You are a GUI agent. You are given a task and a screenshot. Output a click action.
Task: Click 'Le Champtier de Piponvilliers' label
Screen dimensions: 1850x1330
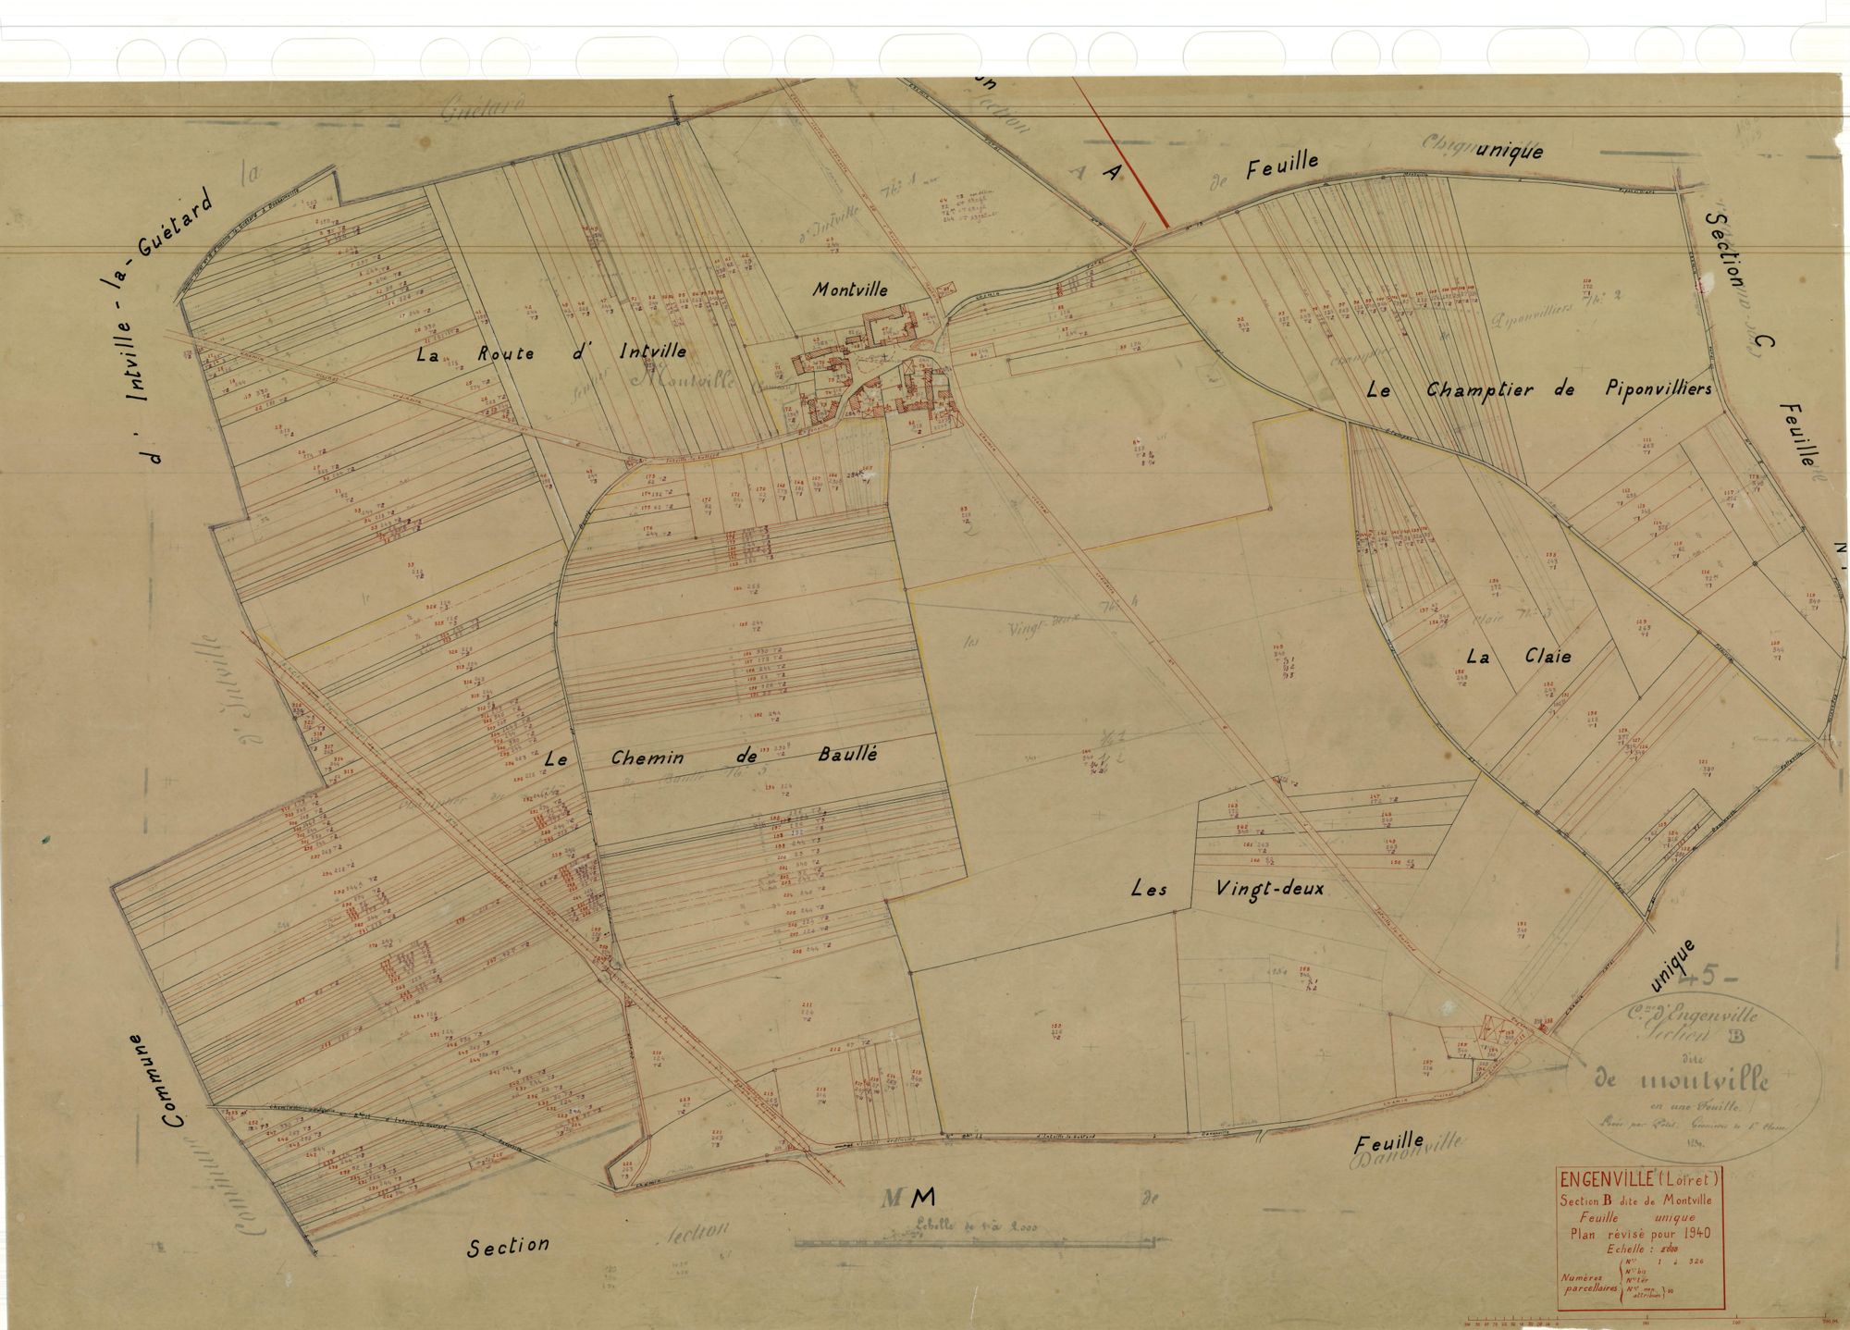pos(1539,389)
